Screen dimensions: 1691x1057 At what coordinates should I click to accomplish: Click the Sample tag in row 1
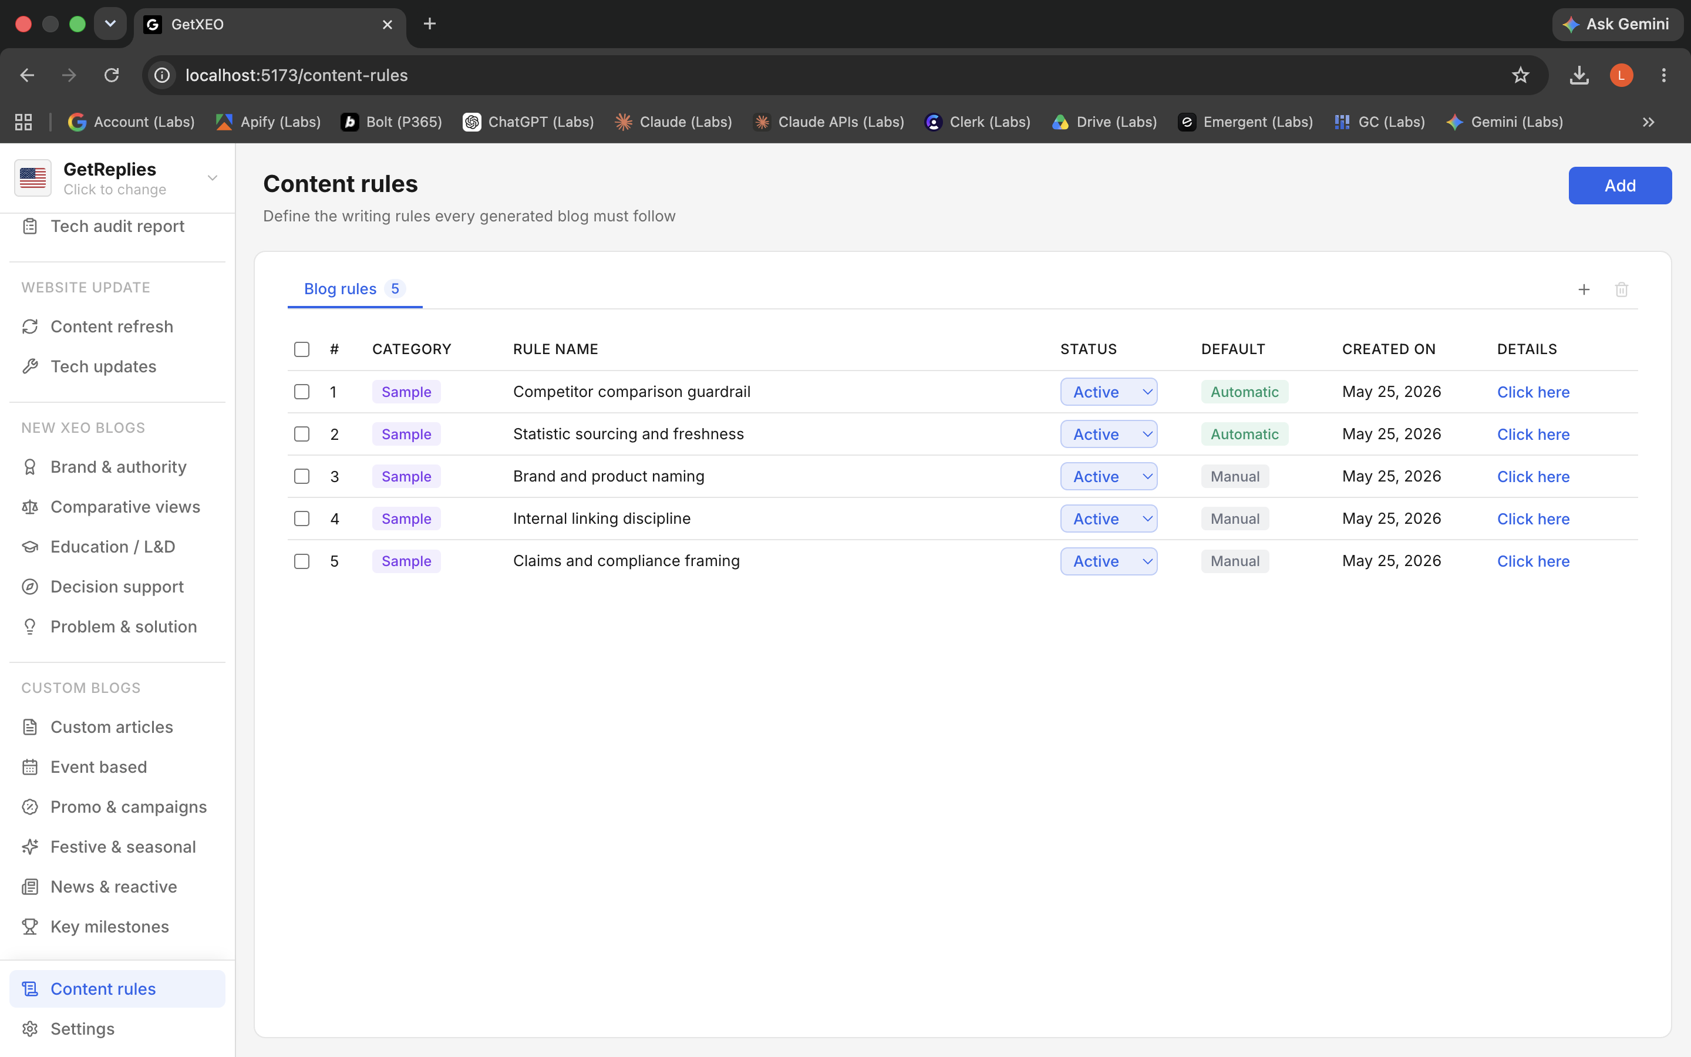tap(406, 392)
